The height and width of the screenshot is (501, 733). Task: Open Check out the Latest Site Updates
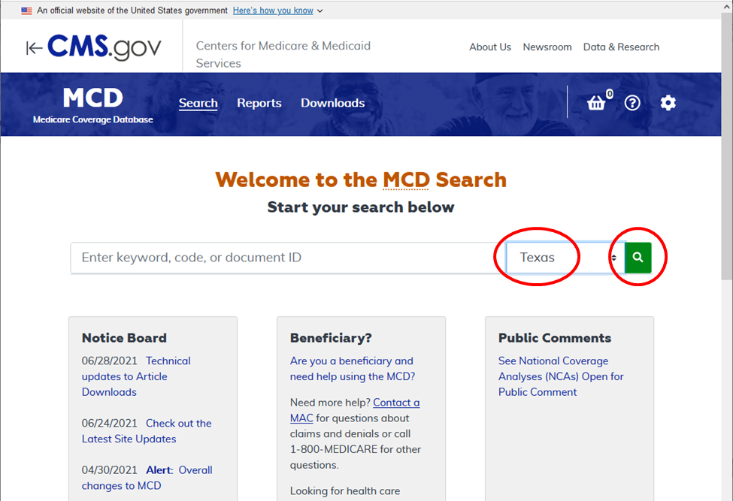147,431
